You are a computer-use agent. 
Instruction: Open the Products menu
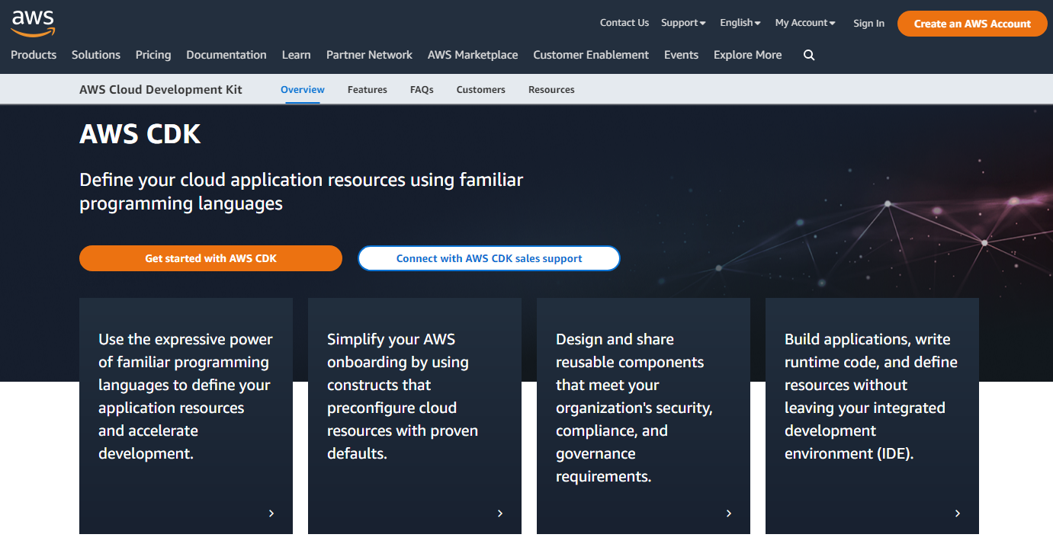[x=33, y=55]
